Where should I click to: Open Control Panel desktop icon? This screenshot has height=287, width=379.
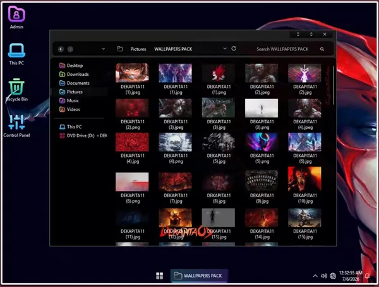[16, 126]
